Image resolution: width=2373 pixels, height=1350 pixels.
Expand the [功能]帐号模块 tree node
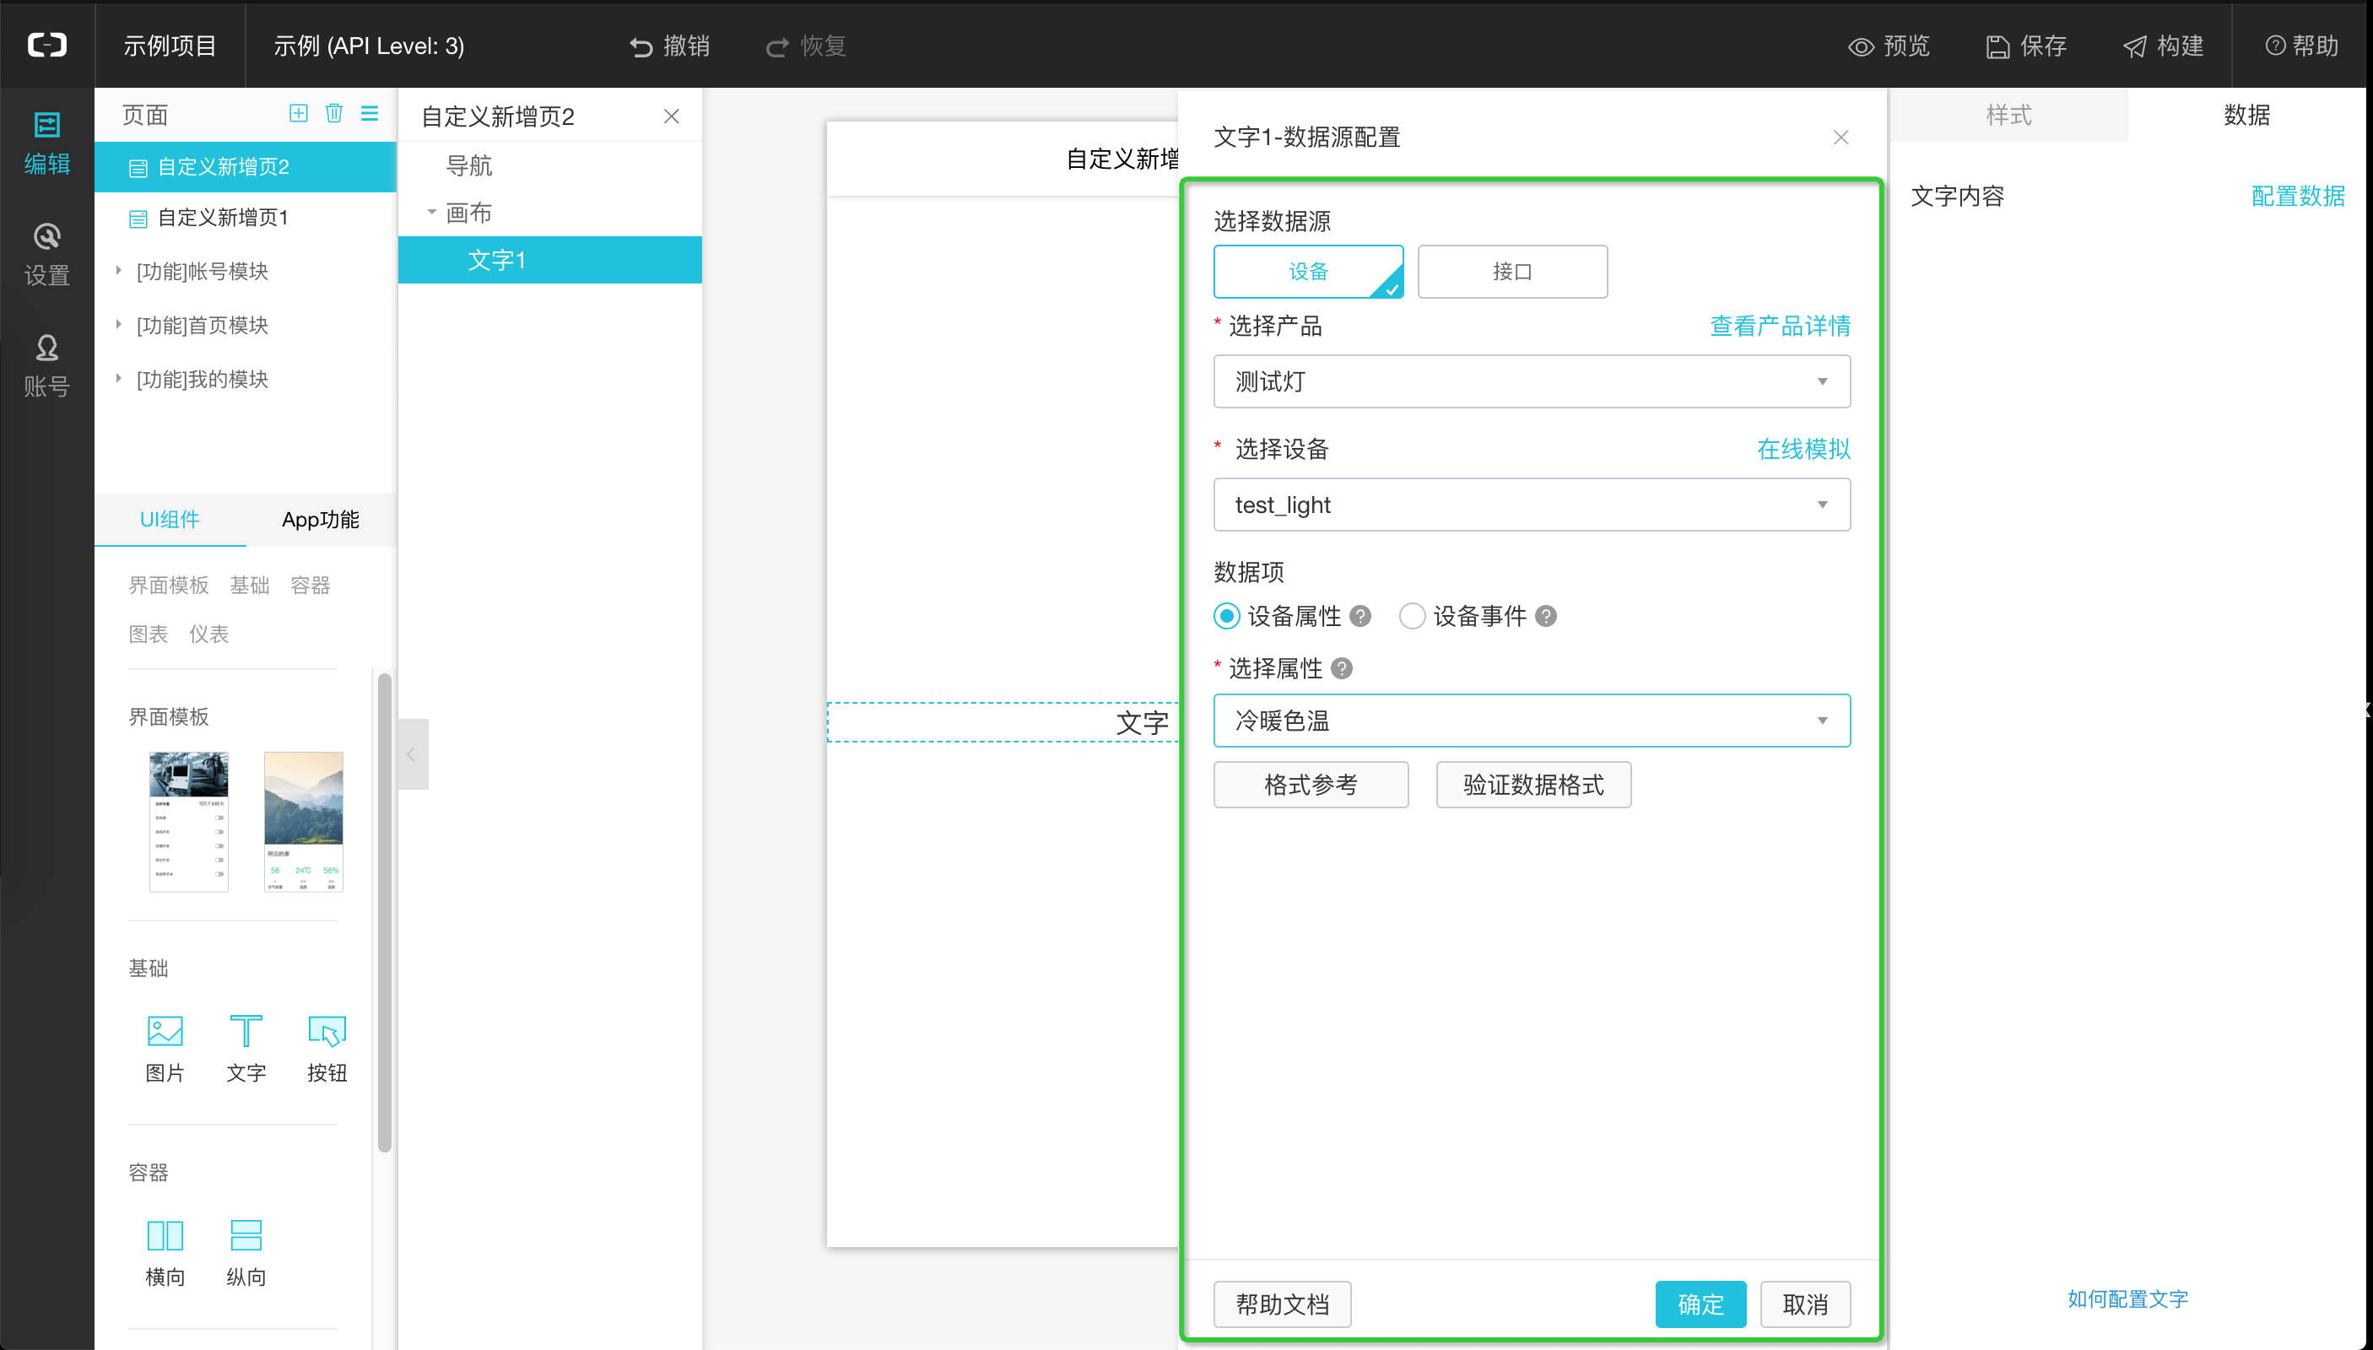tap(119, 271)
